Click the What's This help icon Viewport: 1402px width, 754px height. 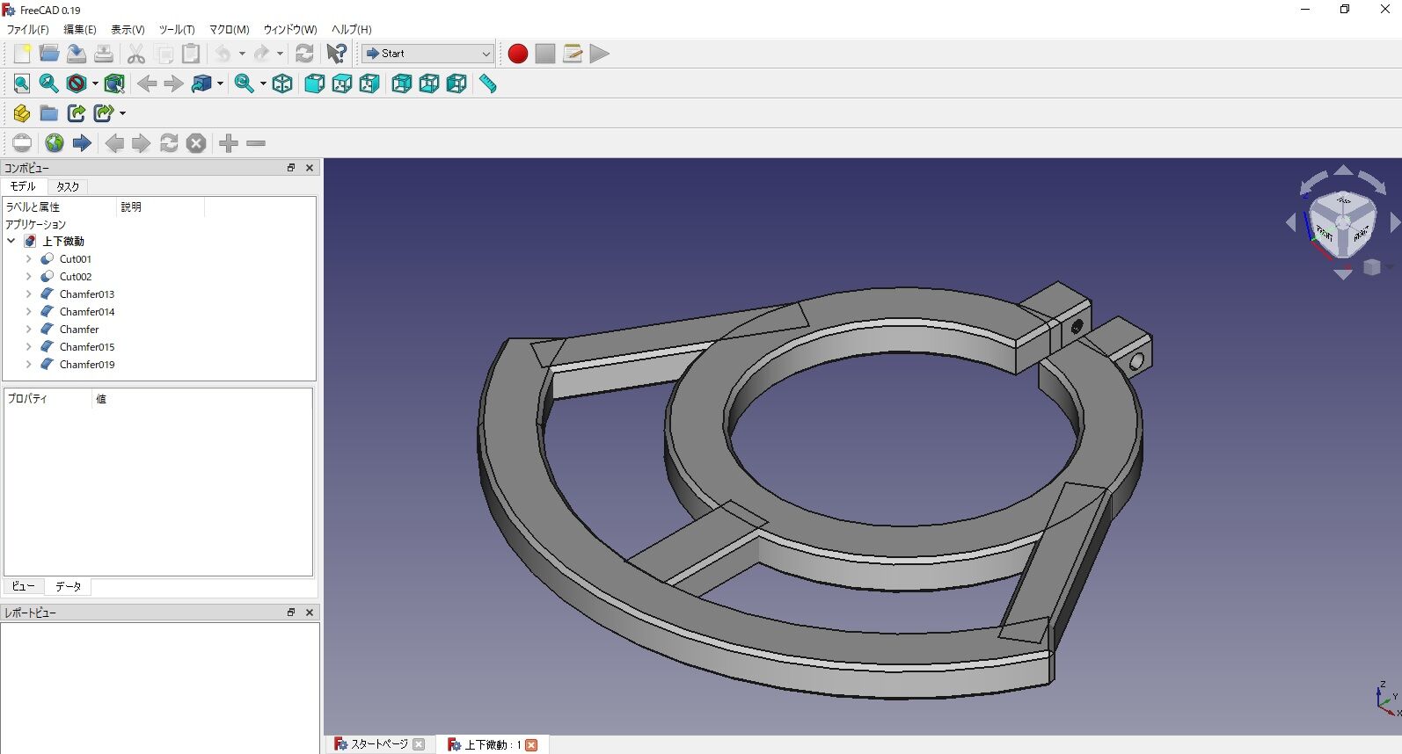pos(336,54)
